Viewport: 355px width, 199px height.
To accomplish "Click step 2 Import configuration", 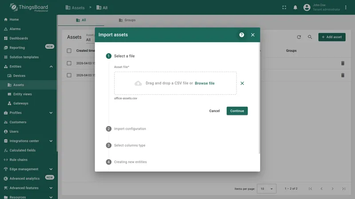I will [x=126, y=129].
